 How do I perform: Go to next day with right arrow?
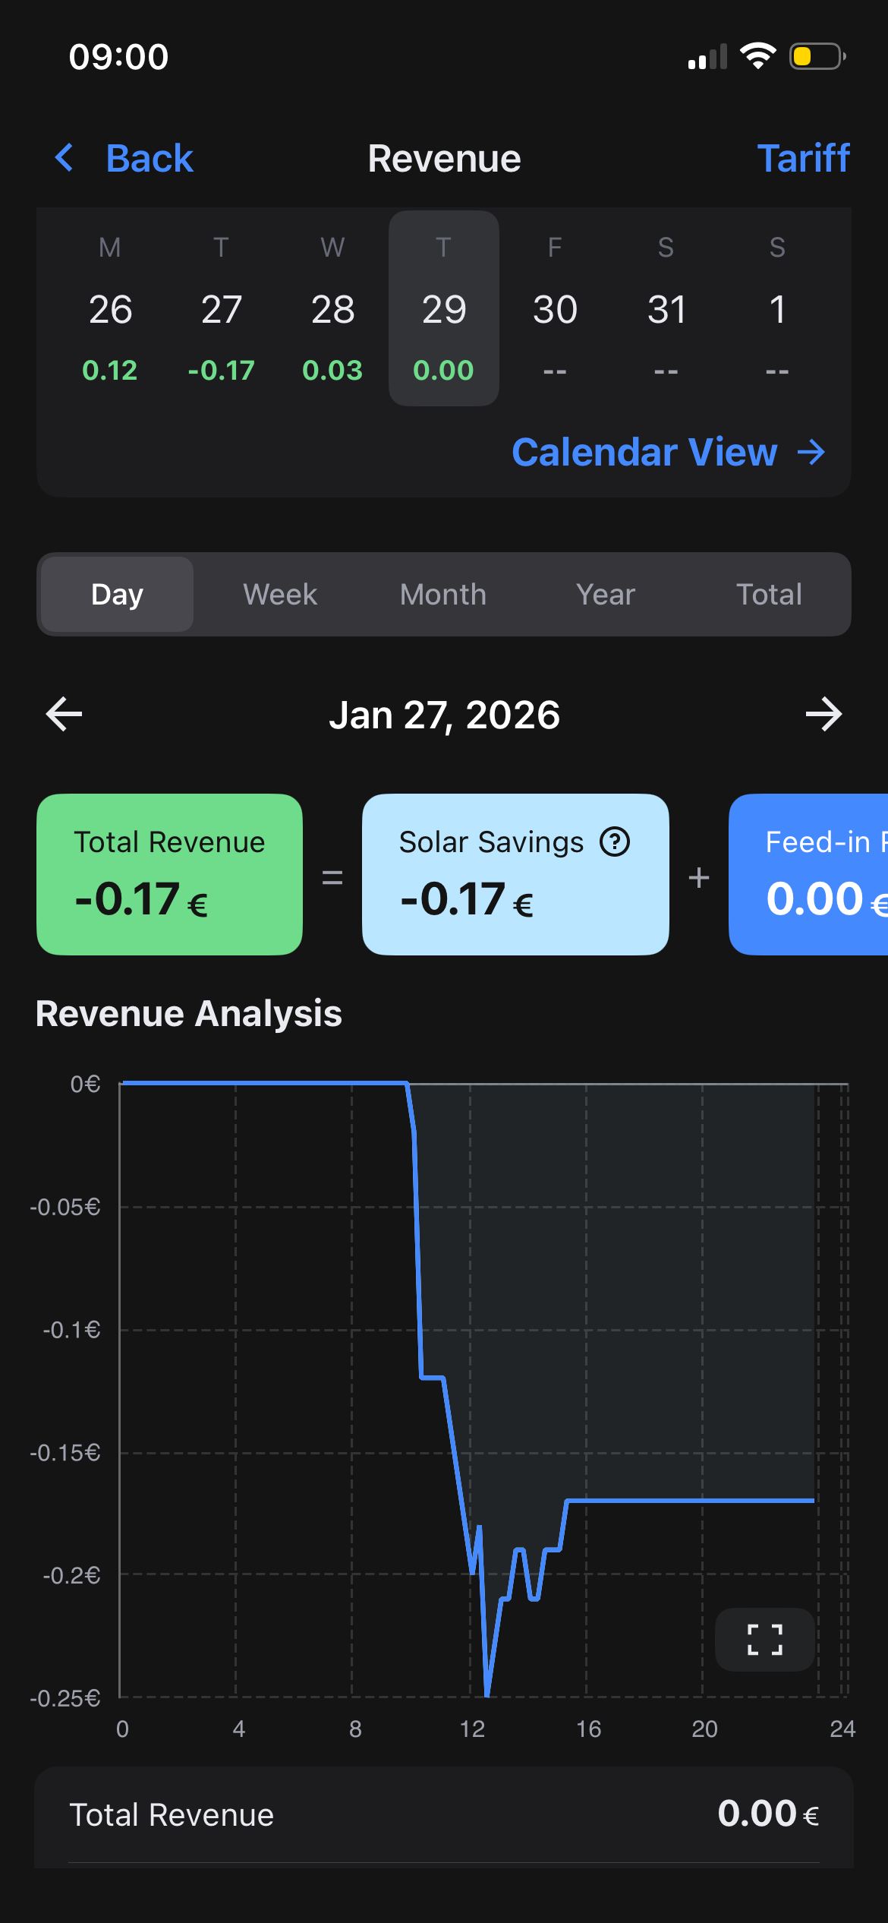pyautogui.click(x=823, y=715)
